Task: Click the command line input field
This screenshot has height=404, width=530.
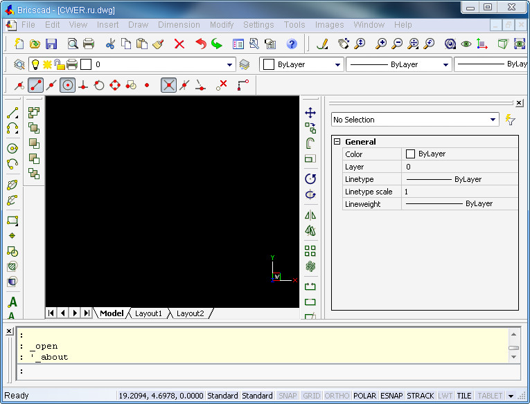Action: [263, 371]
